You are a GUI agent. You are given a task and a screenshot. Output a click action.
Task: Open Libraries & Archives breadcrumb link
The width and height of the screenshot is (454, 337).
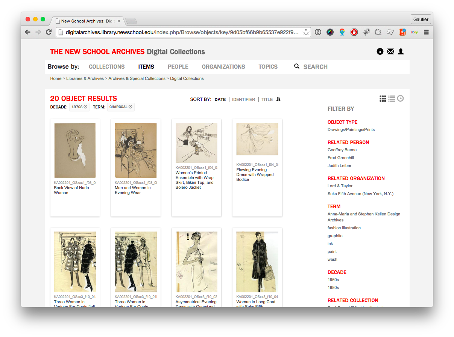click(85, 78)
